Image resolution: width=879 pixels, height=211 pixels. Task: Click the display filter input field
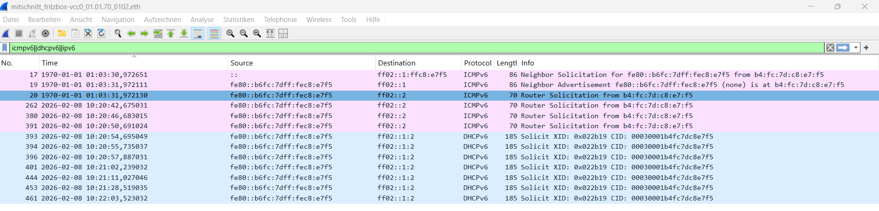417,48
